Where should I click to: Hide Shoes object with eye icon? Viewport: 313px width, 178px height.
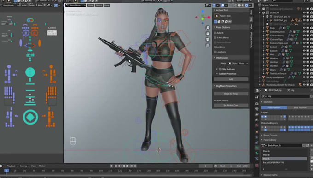304,70
